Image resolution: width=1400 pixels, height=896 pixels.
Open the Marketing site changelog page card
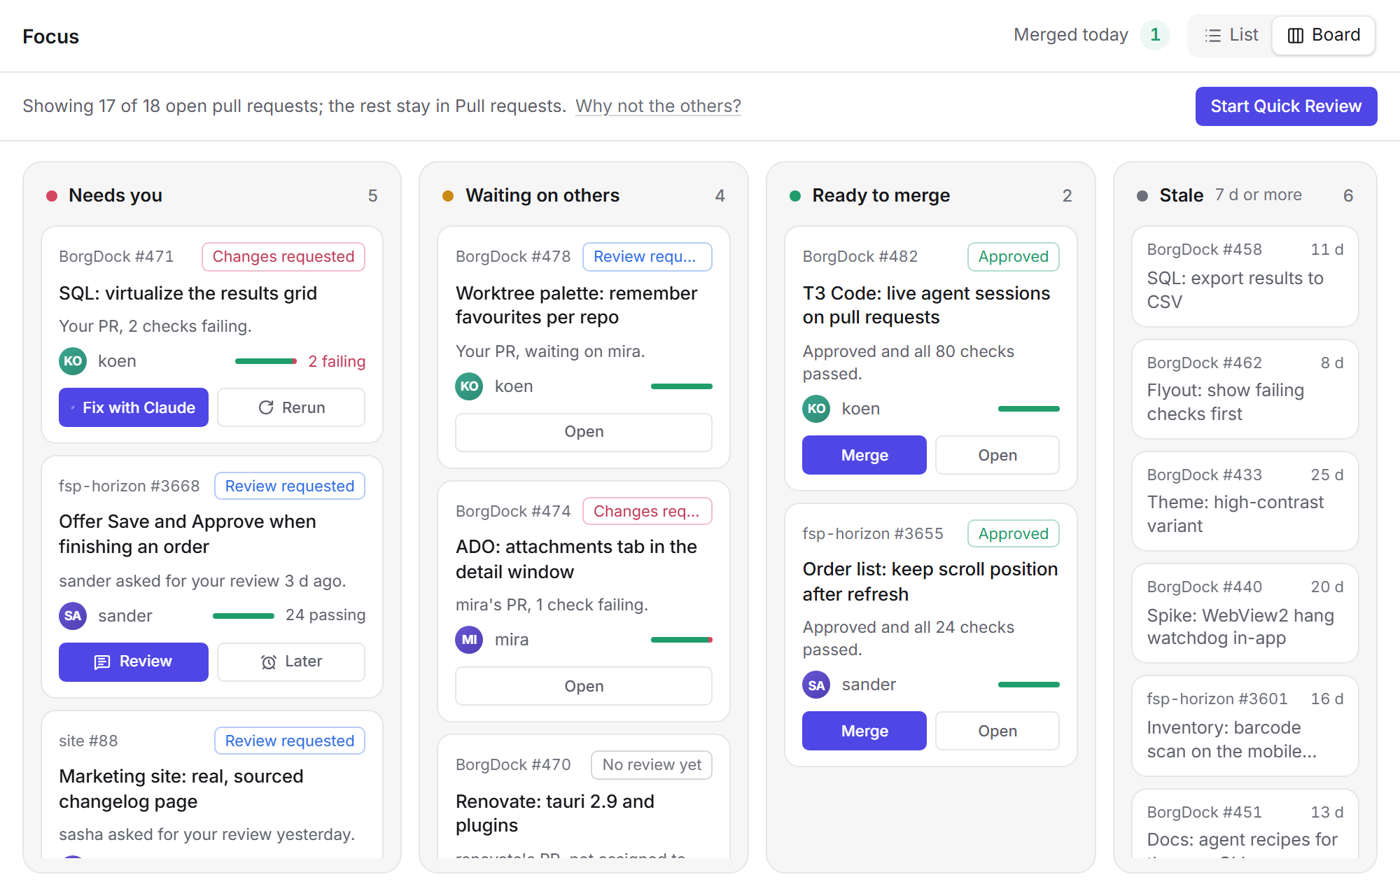coord(212,785)
